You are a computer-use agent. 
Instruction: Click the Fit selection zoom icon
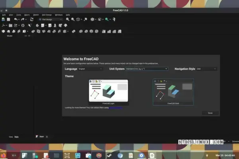(73, 19)
